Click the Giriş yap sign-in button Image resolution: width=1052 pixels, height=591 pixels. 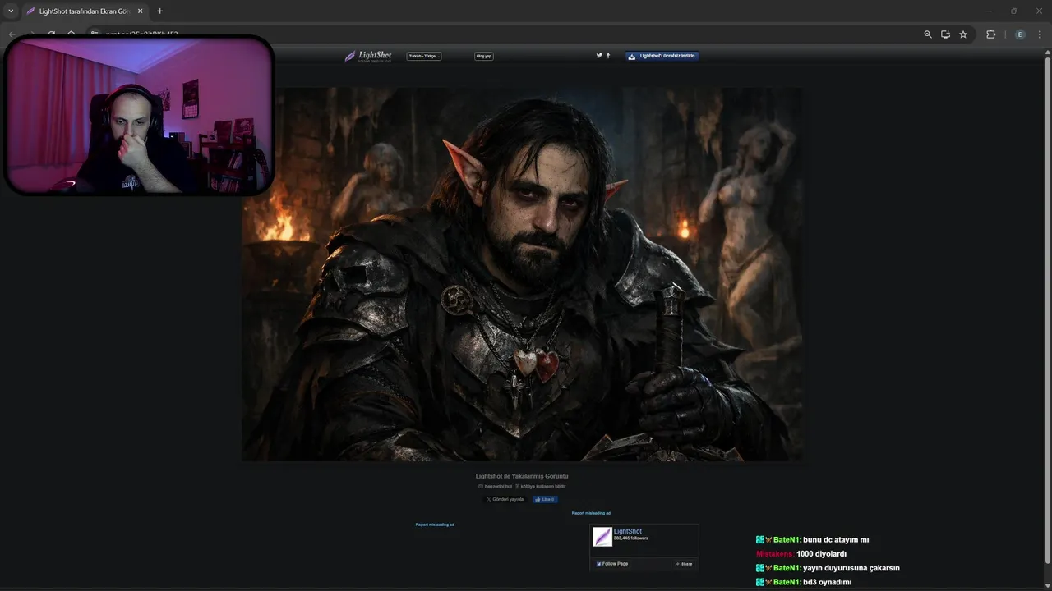(484, 56)
